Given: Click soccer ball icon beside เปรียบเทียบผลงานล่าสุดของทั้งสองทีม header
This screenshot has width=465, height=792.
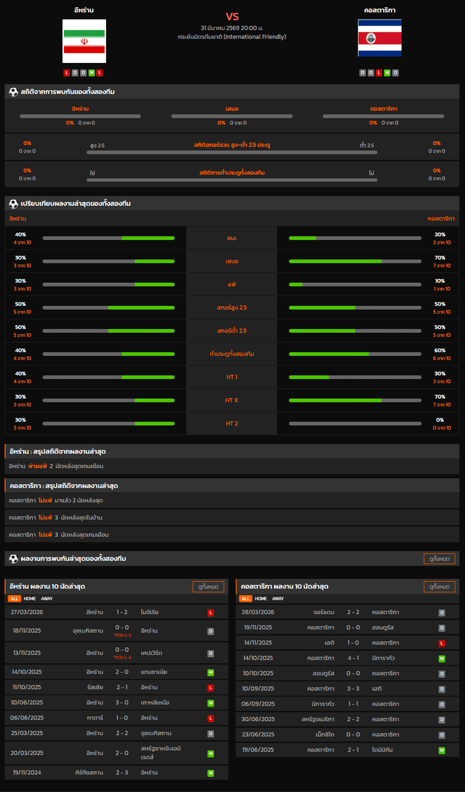Looking at the screenshot, I should 13,203.
